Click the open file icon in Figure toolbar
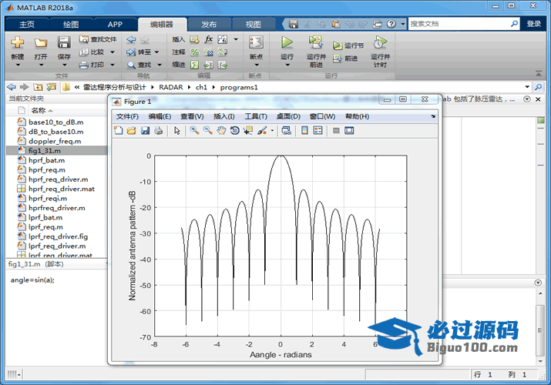The height and width of the screenshot is (385, 551). 132,131
